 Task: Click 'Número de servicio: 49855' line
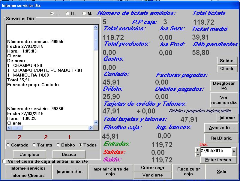click(35, 41)
